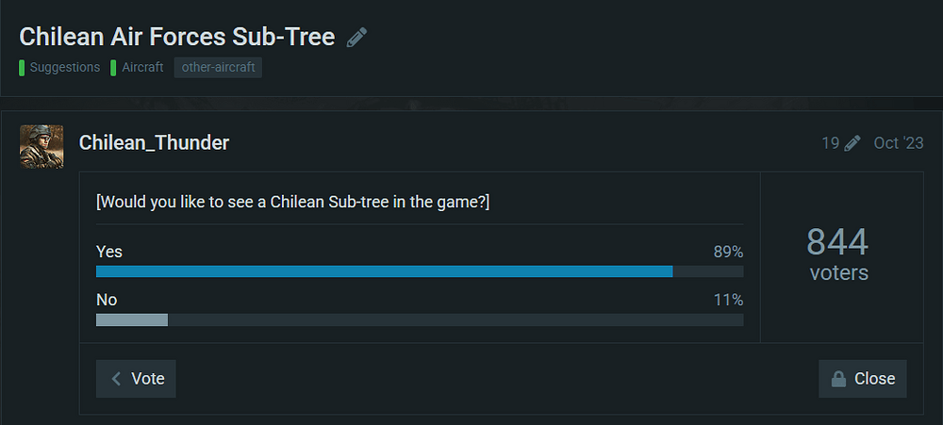Viewport: 943px width, 425px height.
Task: Select the other-aircraft tag
Action: pyautogui.click(x=218, y=68)
